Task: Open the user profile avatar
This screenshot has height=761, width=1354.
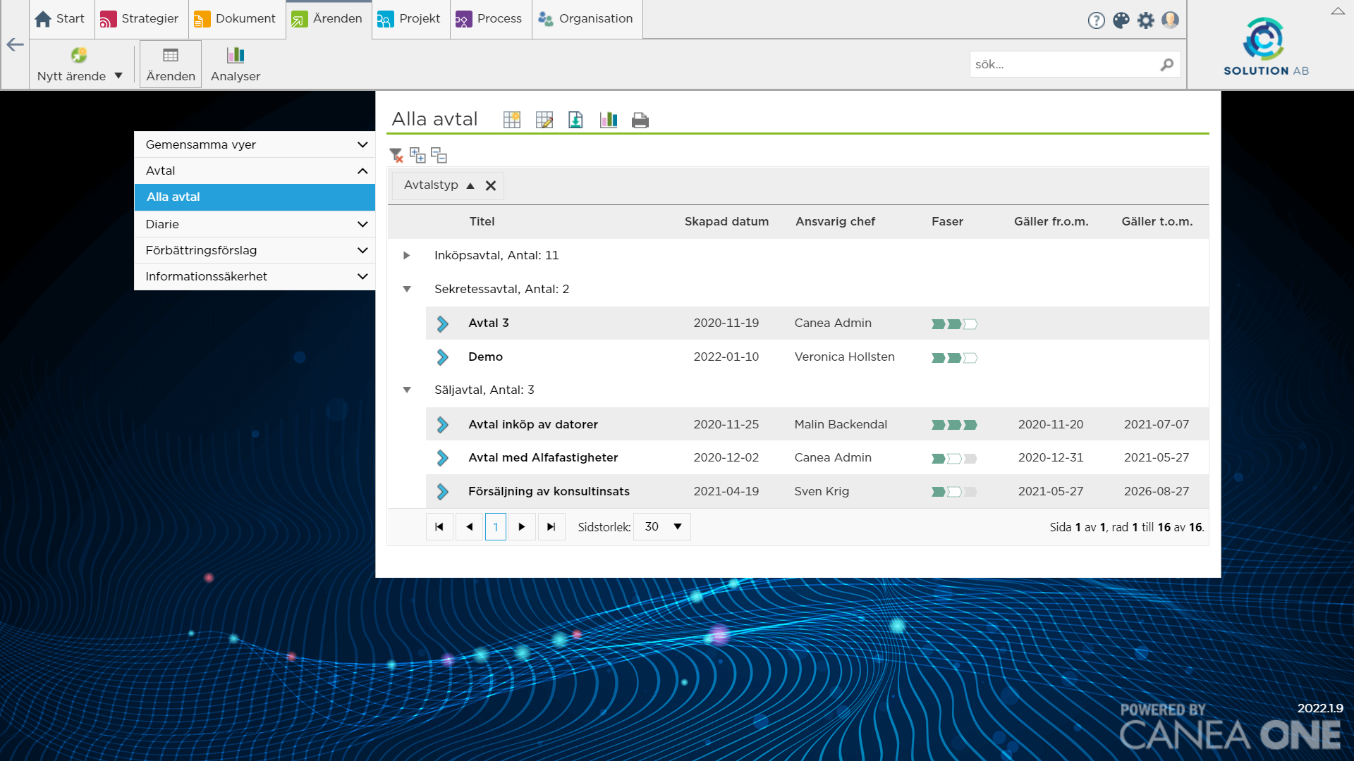Action: pyautogui.click(x=1170, y=20)
